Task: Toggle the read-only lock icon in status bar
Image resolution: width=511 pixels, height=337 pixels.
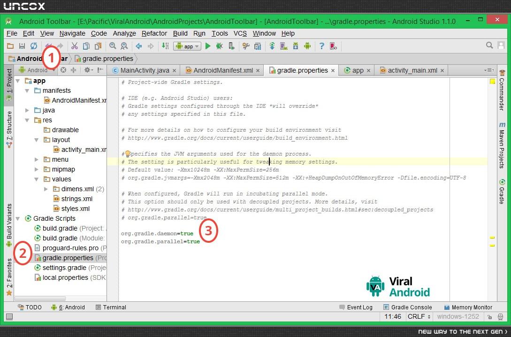Action: (x=489, y=317)
